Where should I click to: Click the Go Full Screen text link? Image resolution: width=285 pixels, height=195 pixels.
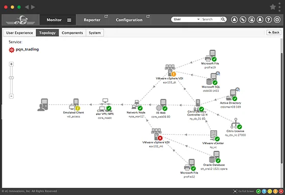coord(246,191)
